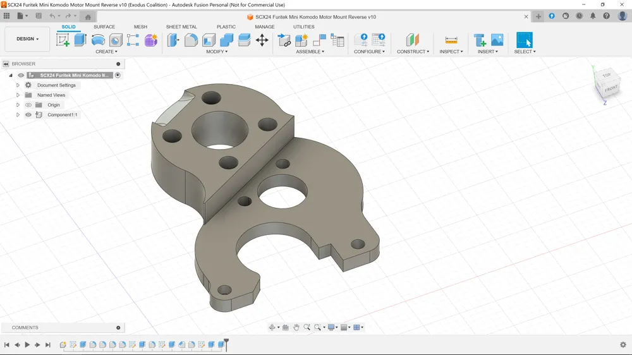The width and height of the screenshot is (632, 355).
Task: Switch to the SHEET METAL tab
Action: (181, 27)
